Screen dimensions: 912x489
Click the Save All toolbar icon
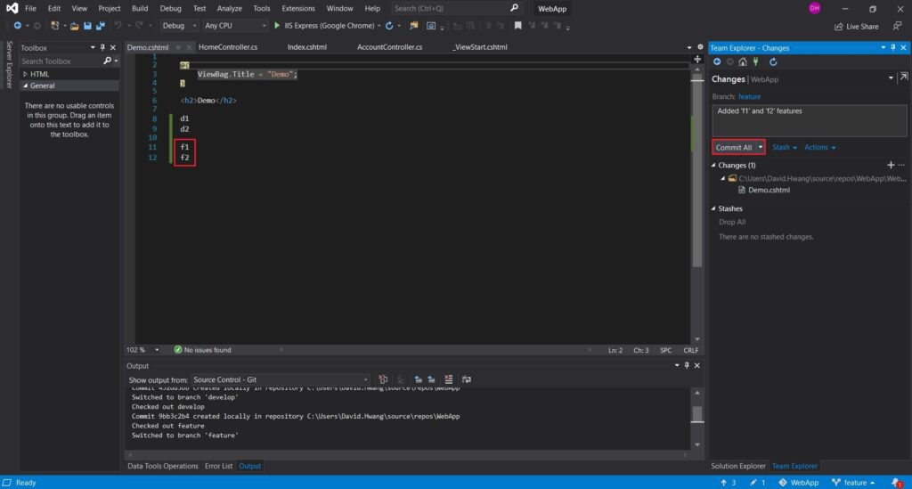99,26
